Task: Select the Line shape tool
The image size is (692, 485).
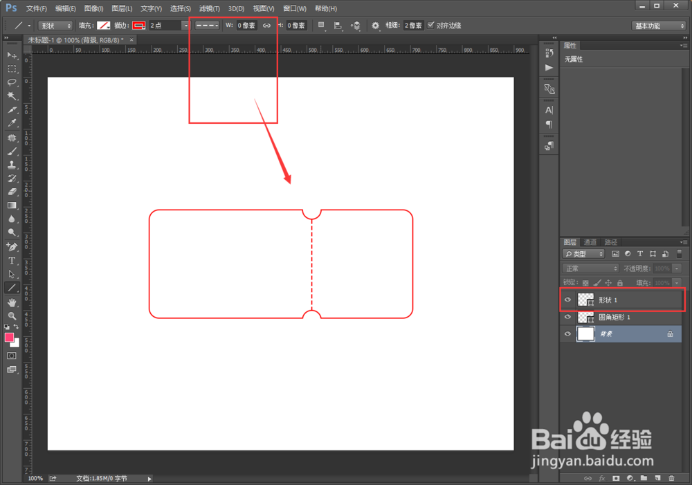Action: 12,288
